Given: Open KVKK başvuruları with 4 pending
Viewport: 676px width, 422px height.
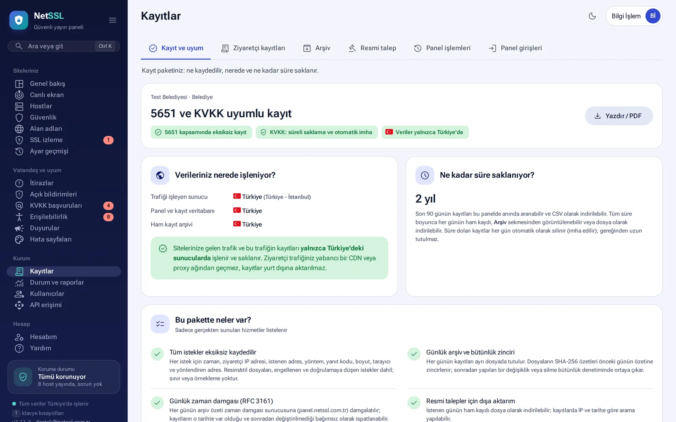Looking at the screenshot, I should pyautogui.click(x=64, y=206).
